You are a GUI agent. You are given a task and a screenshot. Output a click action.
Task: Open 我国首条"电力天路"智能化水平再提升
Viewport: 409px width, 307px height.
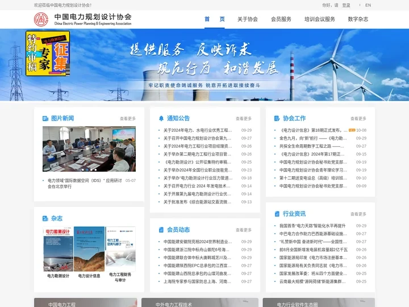click(312, 226)
